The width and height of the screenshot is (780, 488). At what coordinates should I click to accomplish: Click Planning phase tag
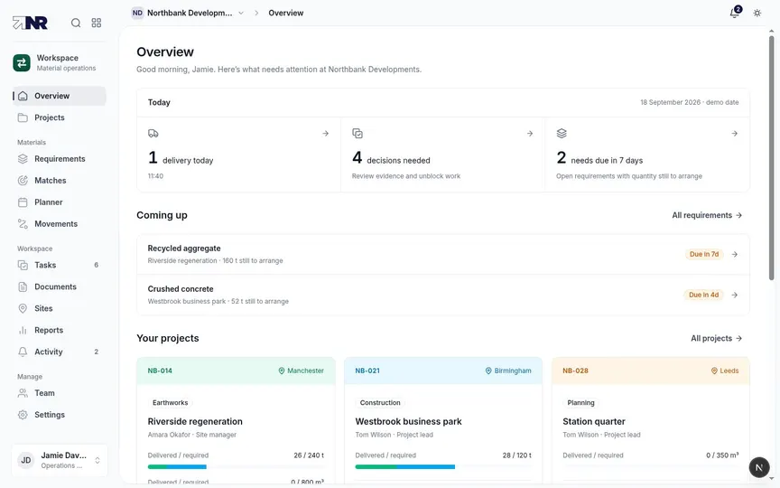[x=580, y=402]
